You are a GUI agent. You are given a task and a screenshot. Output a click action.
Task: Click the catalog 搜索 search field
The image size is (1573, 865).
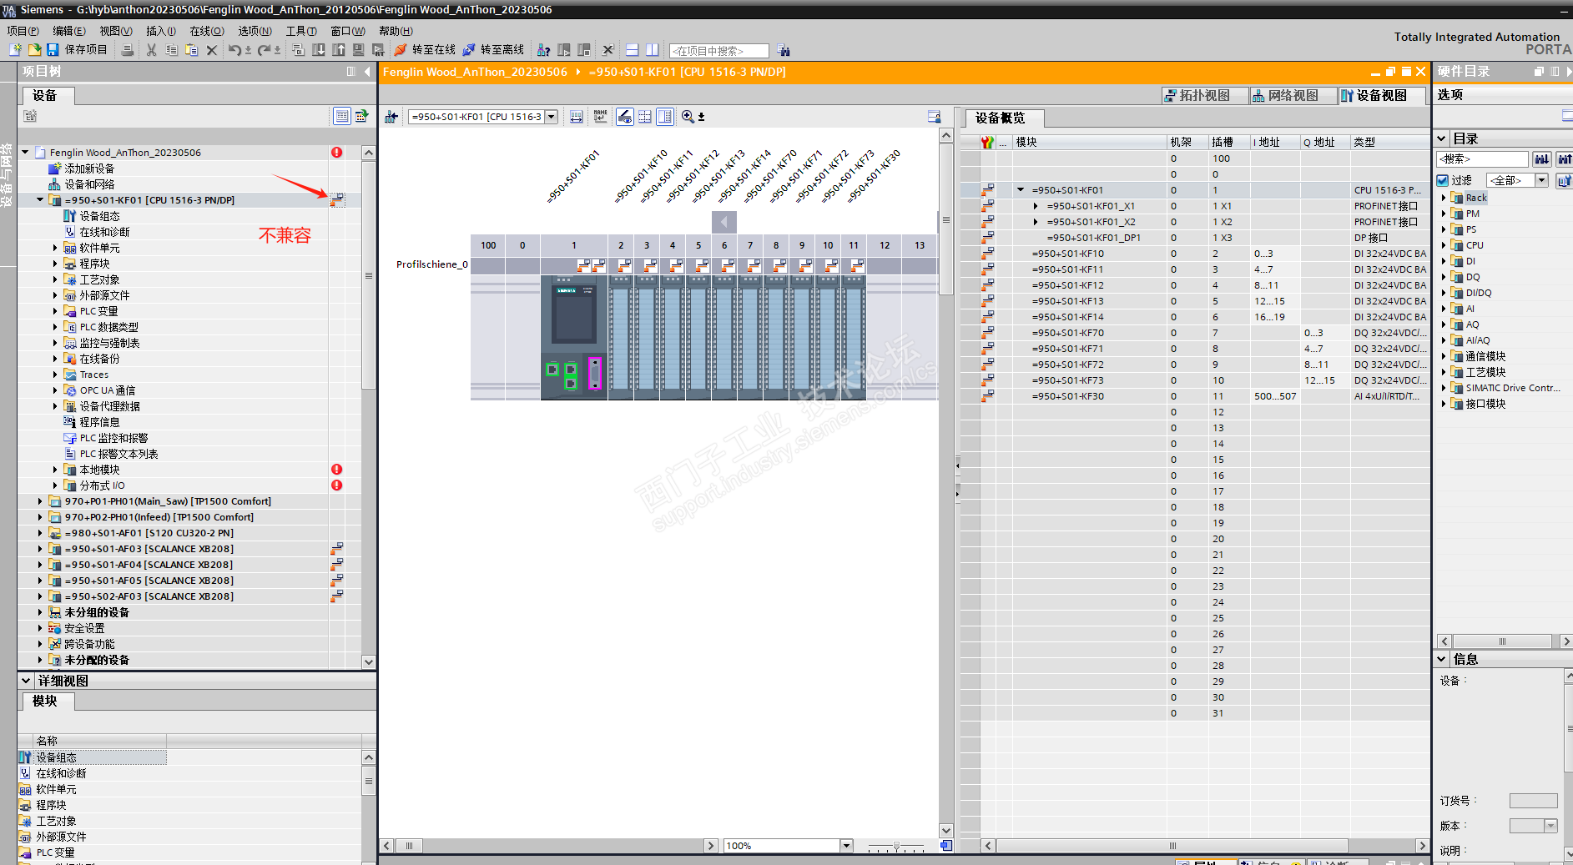click(1483, 158)
